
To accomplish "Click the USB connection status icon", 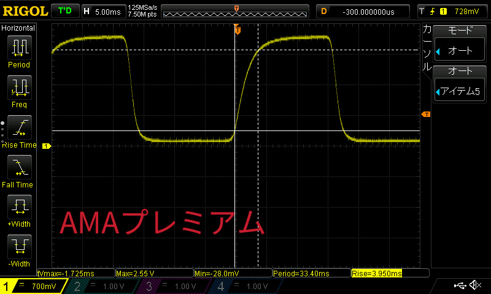I will click(x=460, y=285).
